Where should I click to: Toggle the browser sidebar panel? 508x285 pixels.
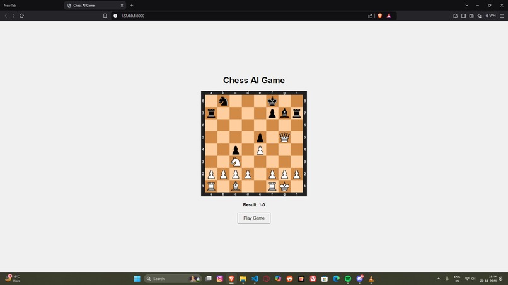pyautogui.click(x=463, y=16)
